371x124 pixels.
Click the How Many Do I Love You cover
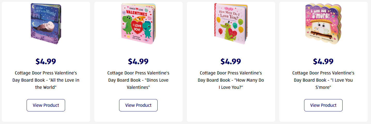pos(230,24)
